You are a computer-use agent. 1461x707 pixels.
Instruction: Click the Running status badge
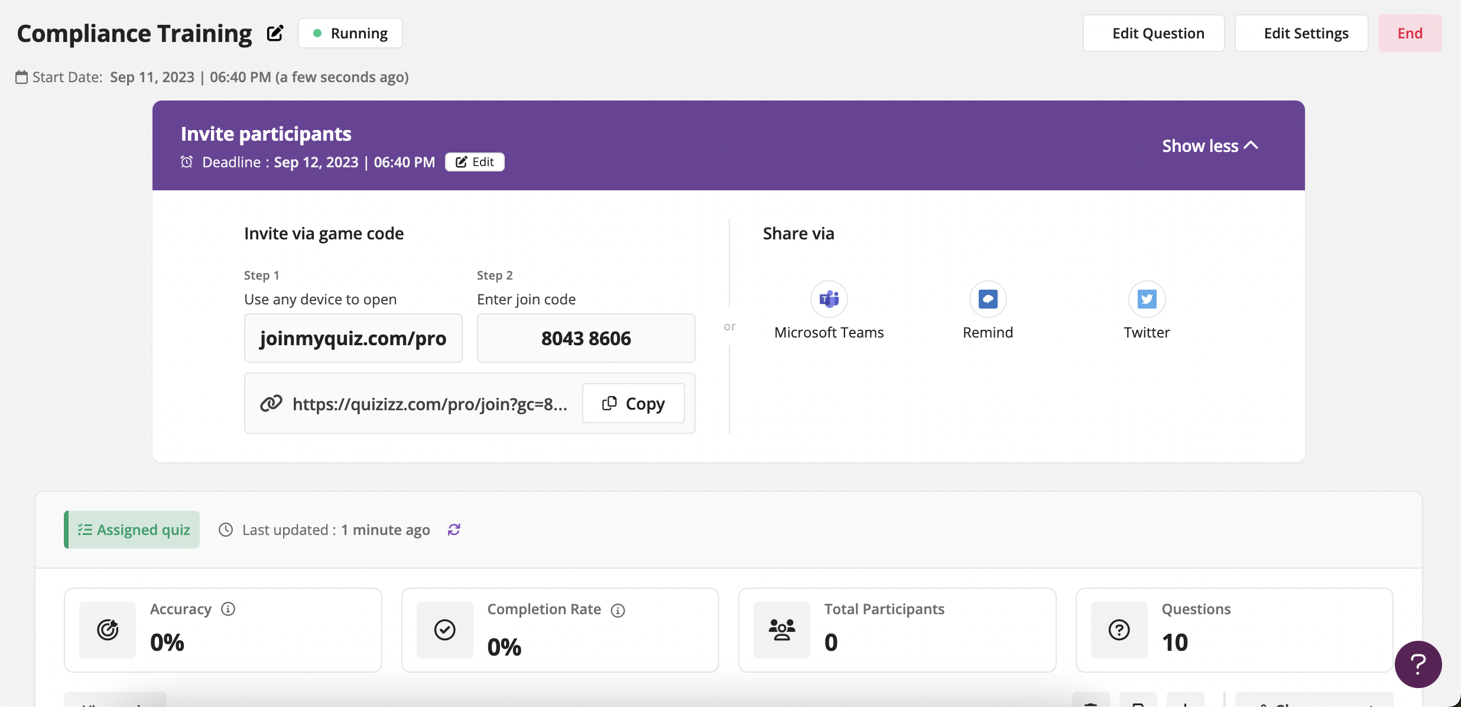click(350, 33)
